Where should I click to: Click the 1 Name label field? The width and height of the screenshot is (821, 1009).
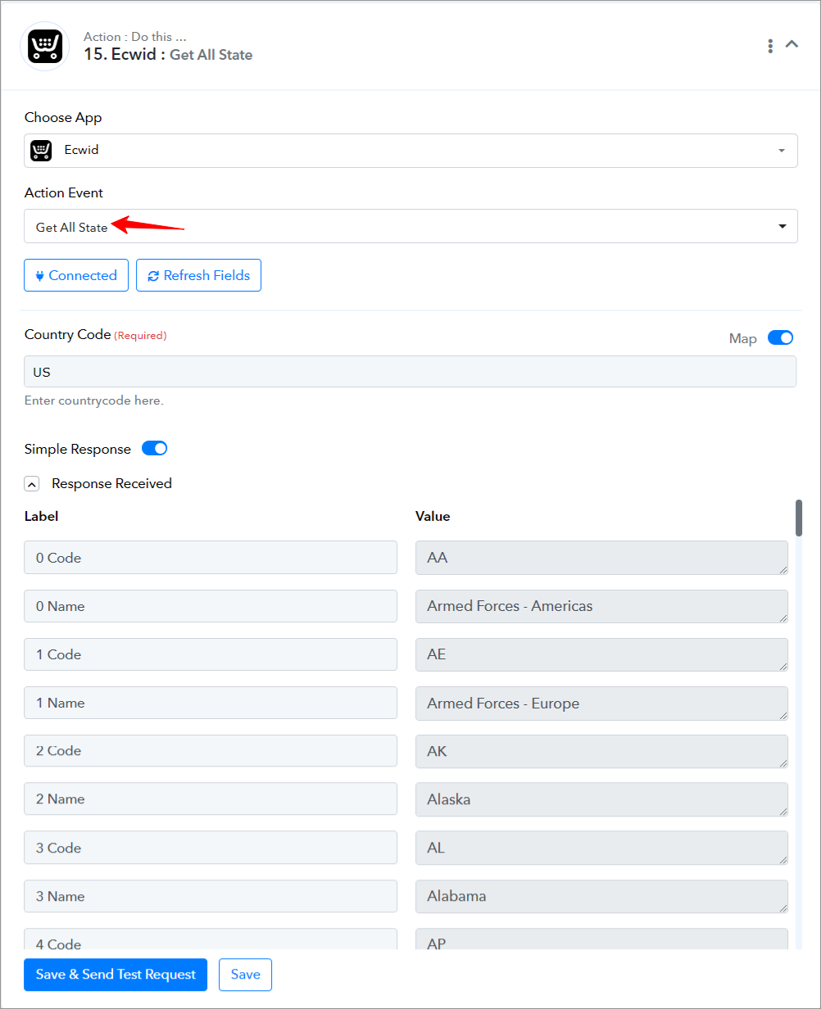(x=211, y=703)
